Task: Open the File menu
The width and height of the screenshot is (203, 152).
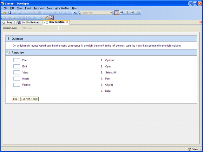Action: tap(5, 8)
